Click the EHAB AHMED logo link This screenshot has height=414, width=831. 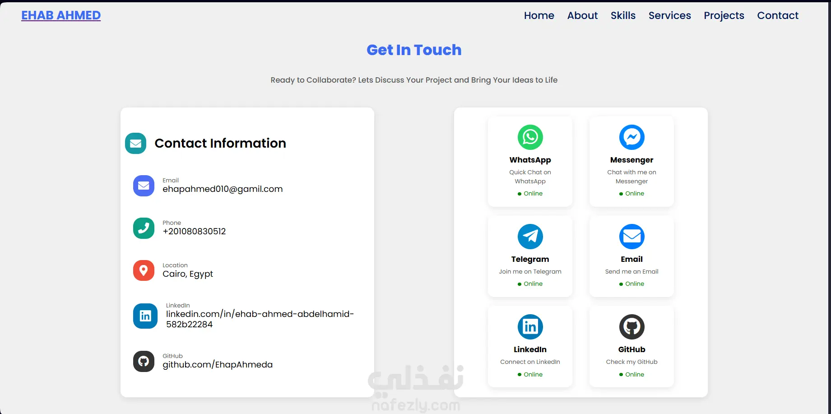tap(61, 15)
